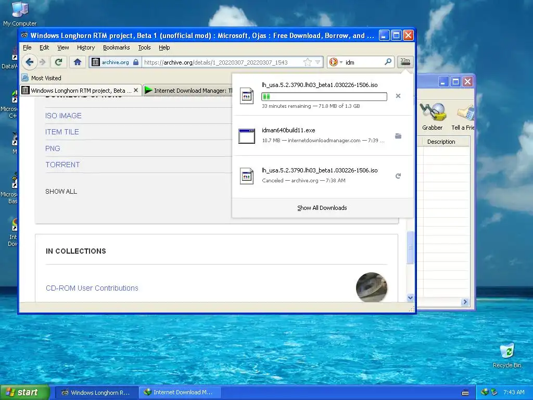Open the My Computer desktop icon
This screenshot has height=400, width=533.
click(x=20, y=14)
